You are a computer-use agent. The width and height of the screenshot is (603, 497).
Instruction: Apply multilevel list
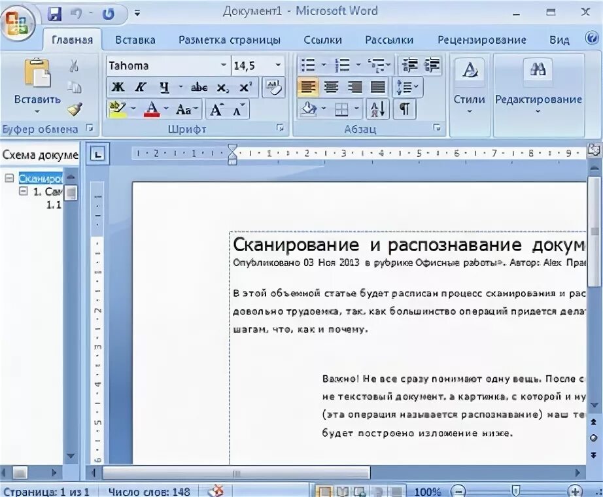pyautogui.click(x=377, y=65)
